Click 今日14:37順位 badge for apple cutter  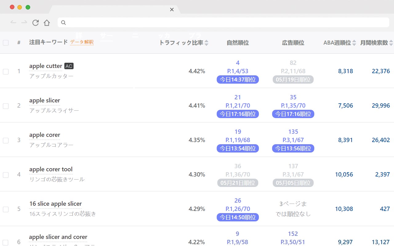238,80
